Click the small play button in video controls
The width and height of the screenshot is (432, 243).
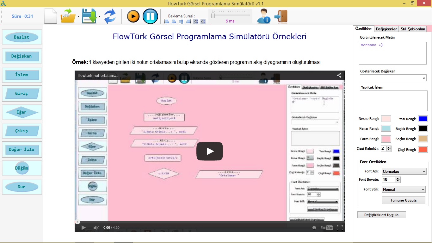click(83, 227)
